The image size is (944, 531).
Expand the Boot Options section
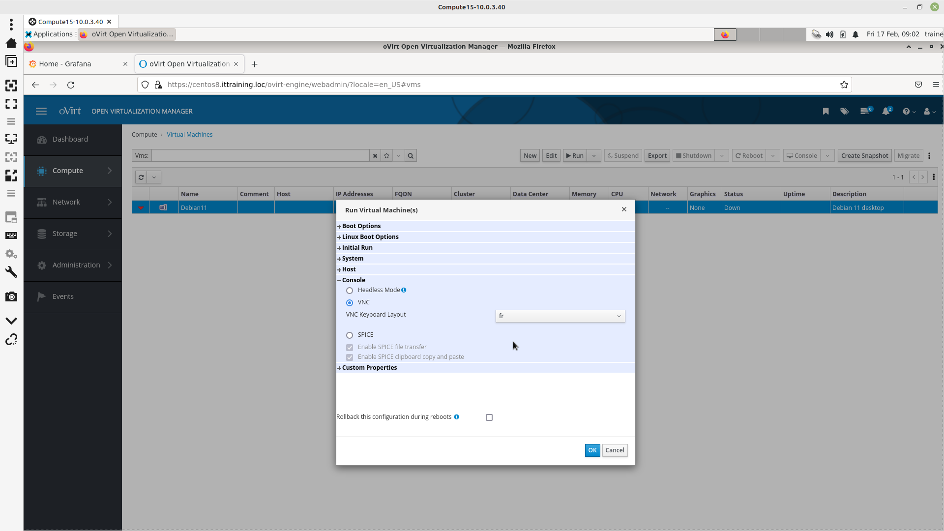click(361, 226)
